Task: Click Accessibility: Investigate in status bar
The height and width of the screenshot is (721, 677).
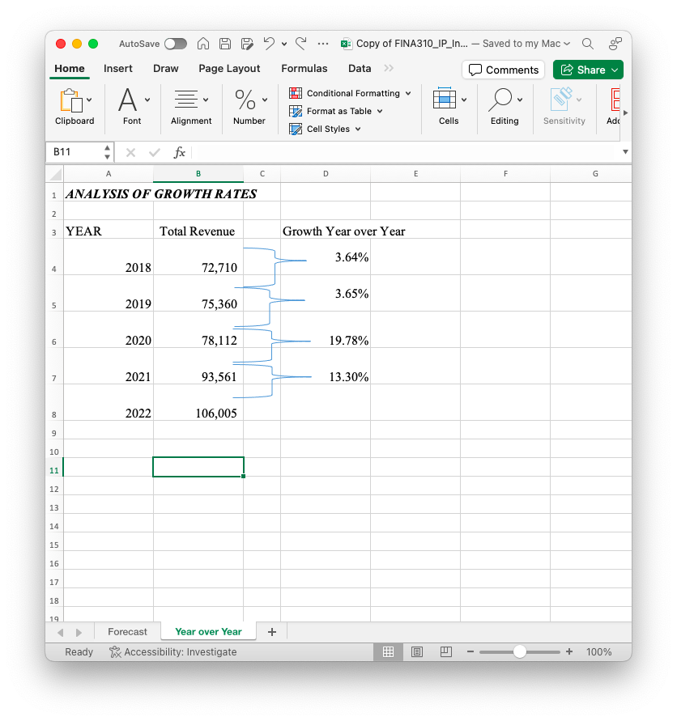Action: (173, 651)
